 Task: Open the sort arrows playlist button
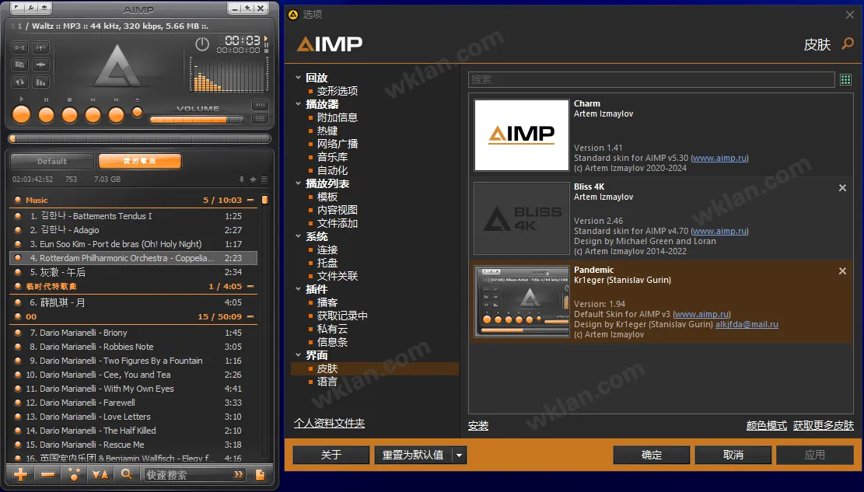pos(100,474)
